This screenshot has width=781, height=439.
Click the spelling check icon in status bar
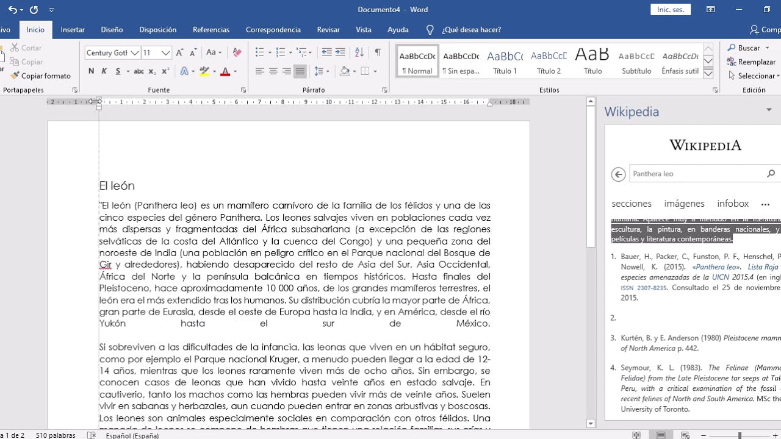tap(92, 435)
